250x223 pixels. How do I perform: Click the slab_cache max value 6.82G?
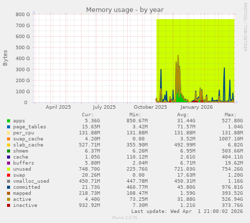[x=235, y=145]
